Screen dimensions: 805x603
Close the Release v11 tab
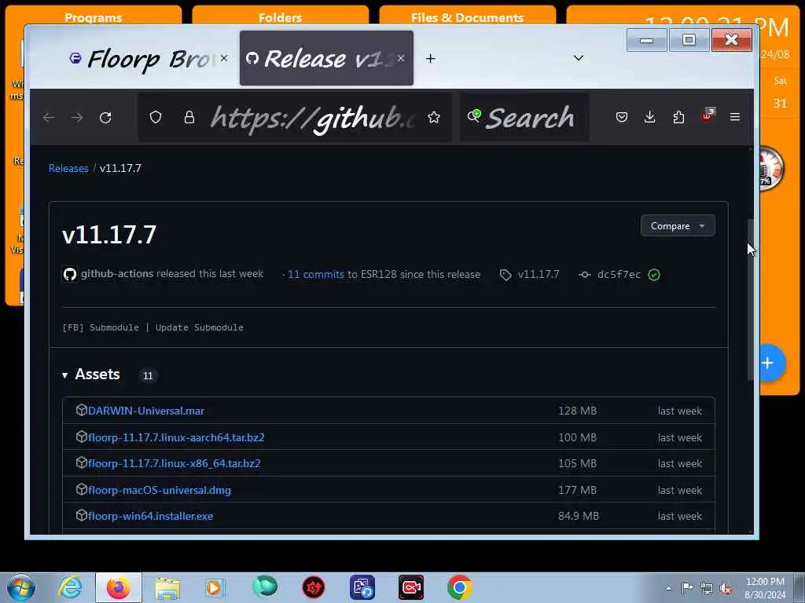pyautogui.click(x=401, y=58)
